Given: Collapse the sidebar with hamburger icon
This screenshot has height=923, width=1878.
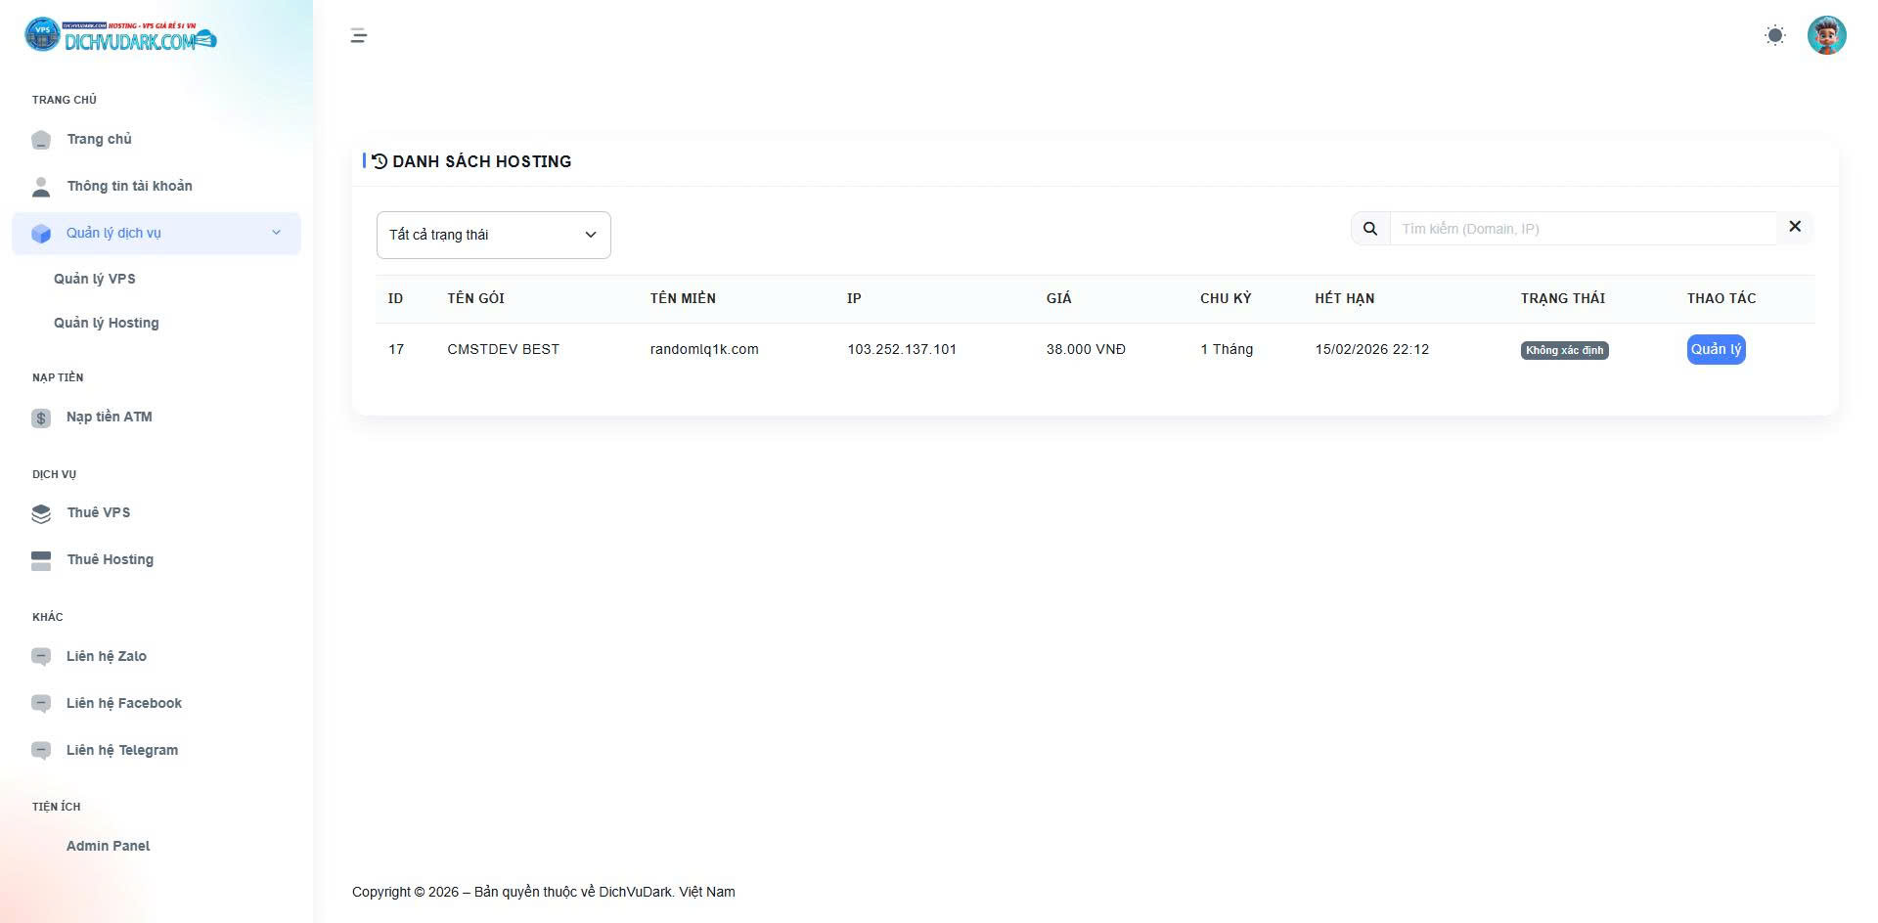Looking at the screenshot, I should click(x=359, y=36).
